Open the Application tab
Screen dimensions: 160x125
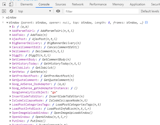(137, 4)
